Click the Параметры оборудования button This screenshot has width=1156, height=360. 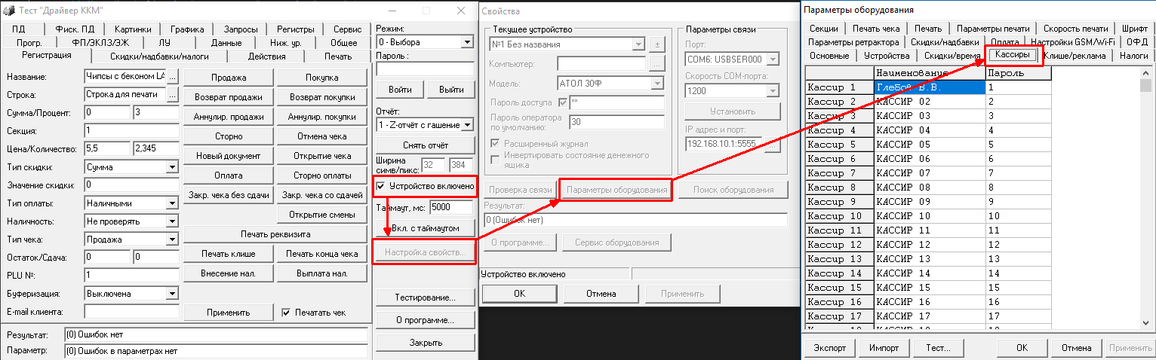(616, 190)
